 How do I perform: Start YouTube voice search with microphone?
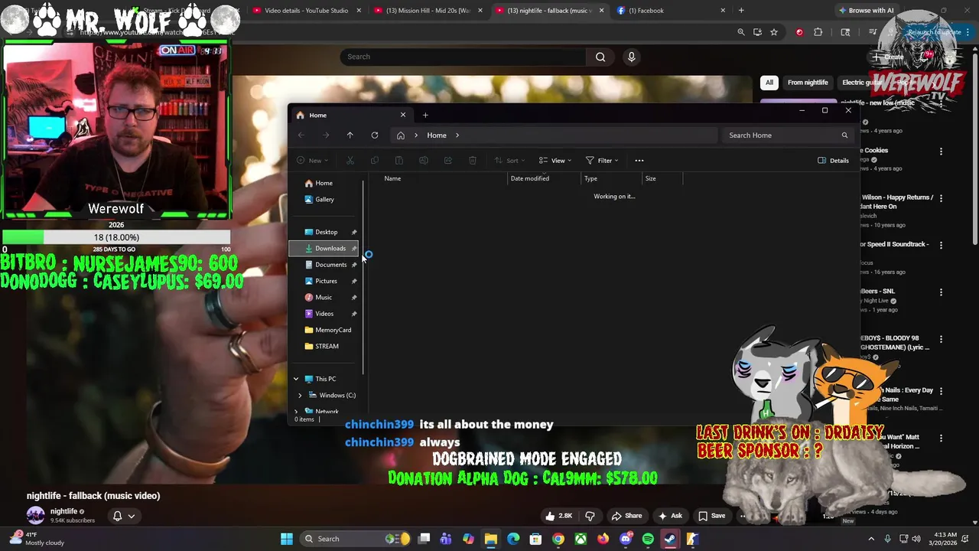click(x=631, y=57)
